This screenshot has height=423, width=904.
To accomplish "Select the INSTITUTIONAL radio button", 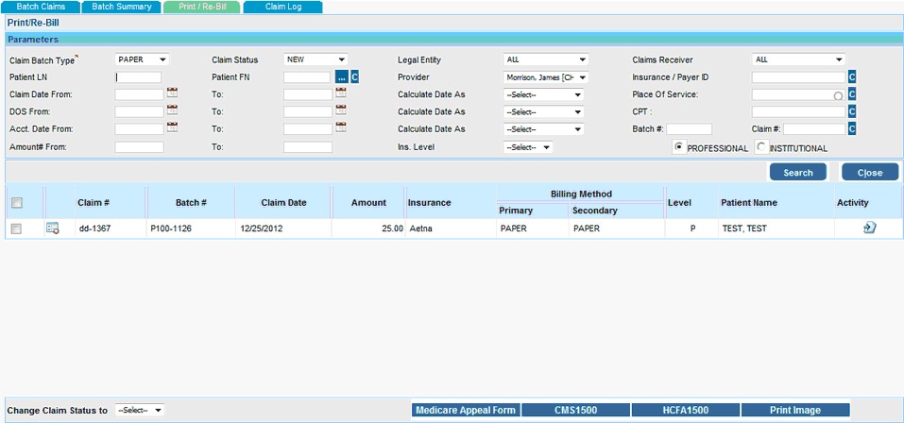I will [x=761, y=146].
